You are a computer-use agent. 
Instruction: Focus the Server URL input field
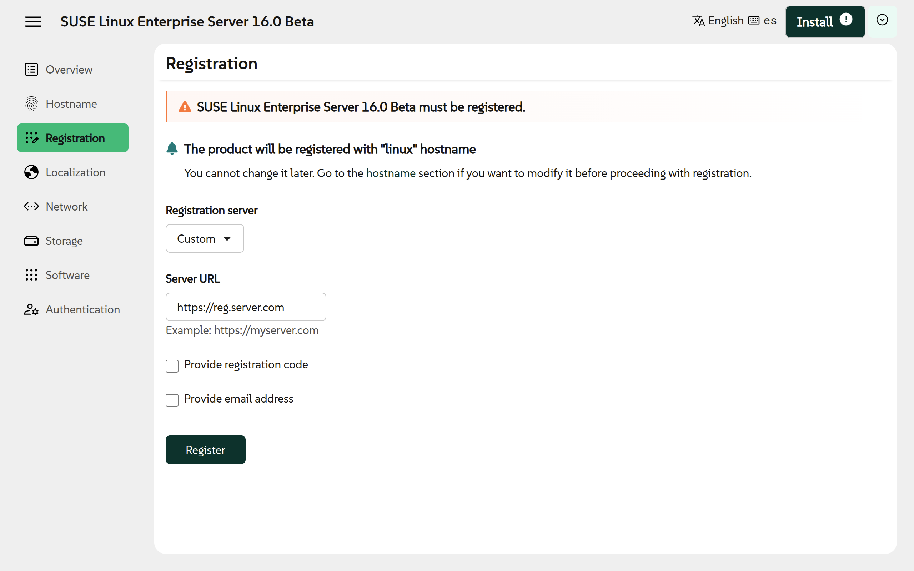[x=246, y=307]
